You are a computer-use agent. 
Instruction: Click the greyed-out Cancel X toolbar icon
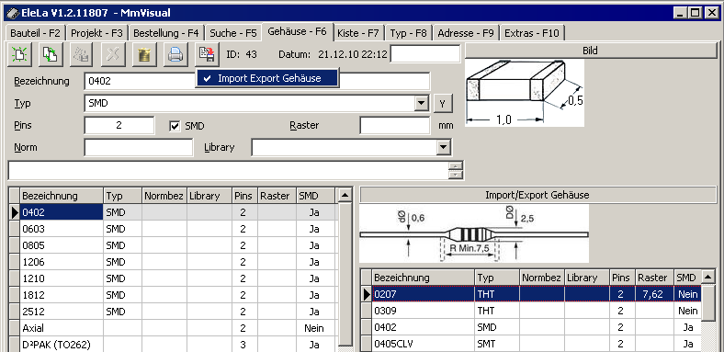point(113,54)
